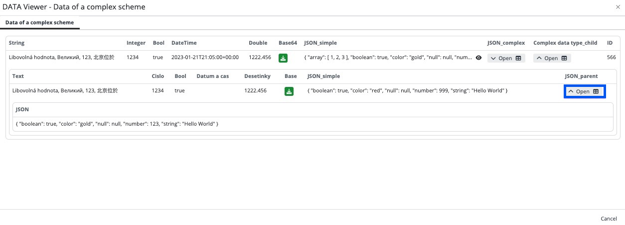Click the DateTime column header
Viewport: 625px width, 225px height.
tap(183, 43)
